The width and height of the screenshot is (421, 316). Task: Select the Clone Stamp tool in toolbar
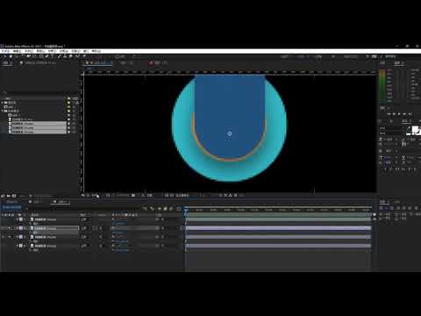(x=65, y=56)
